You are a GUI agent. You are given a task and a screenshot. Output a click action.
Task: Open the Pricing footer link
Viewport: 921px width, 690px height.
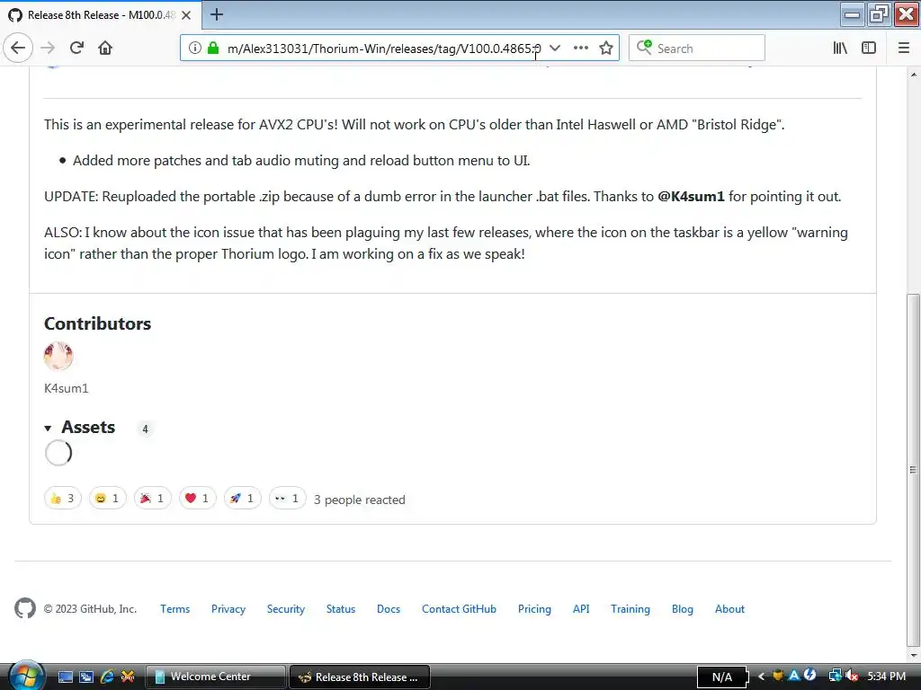[534, 609]
